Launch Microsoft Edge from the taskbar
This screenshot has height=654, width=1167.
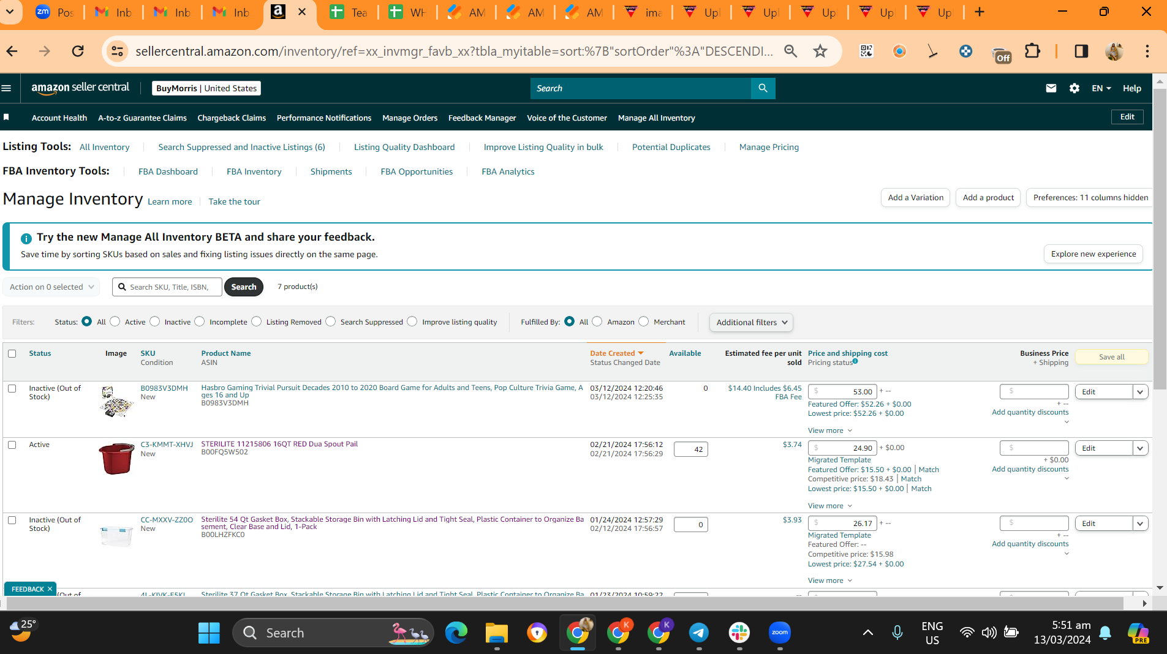coord(456,633)
